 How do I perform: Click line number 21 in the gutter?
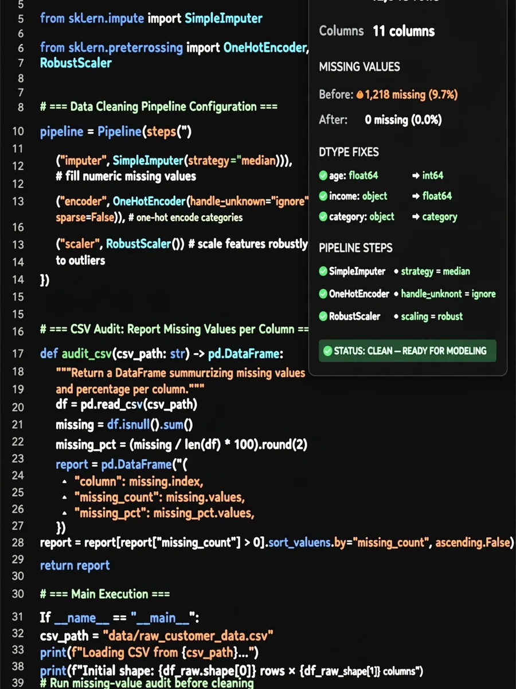tap(18, 425)
